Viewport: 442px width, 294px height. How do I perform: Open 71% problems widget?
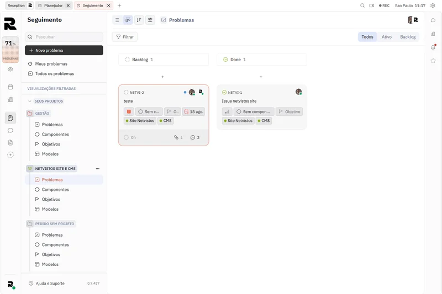click(x=10, y=49)
